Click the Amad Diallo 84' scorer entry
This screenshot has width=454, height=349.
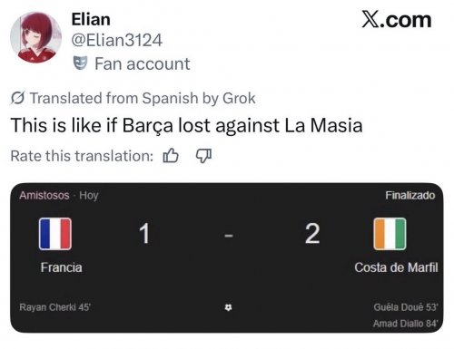pos(406,324)
